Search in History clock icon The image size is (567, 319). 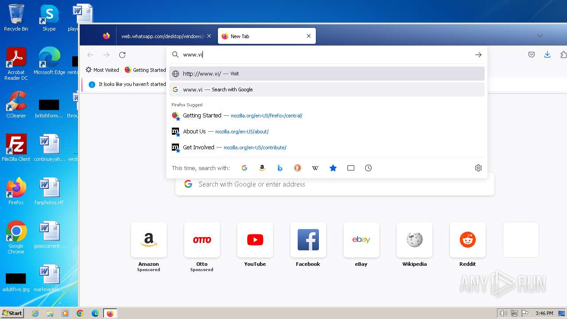pos(369,168)
